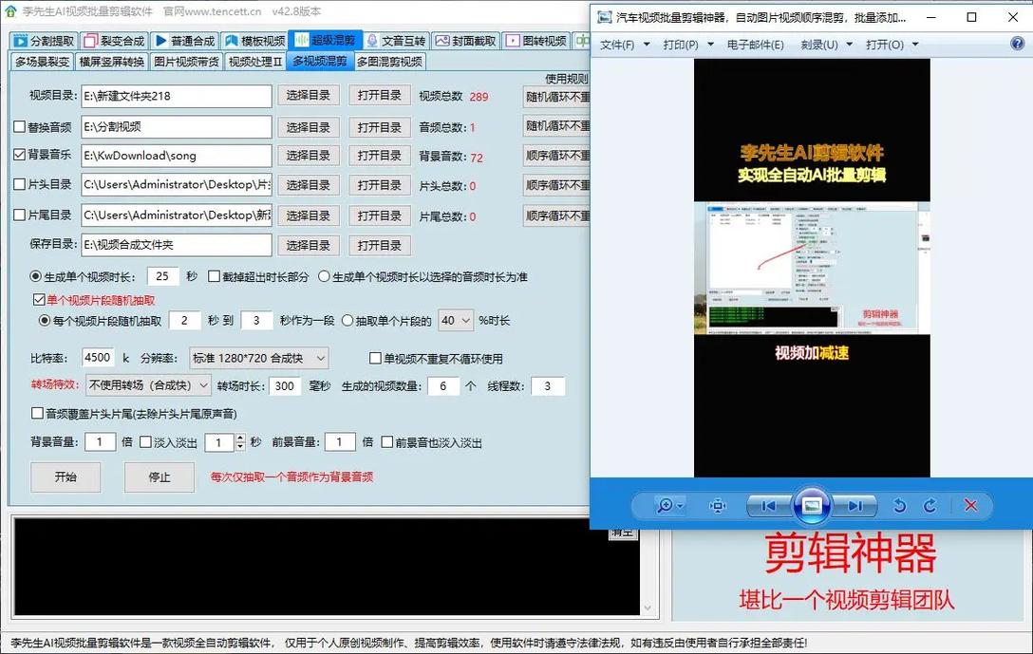The width and height of the screenshot is (1033, 654).
Task: Enable 片头目录 checkbox
Action: [20, 184]
